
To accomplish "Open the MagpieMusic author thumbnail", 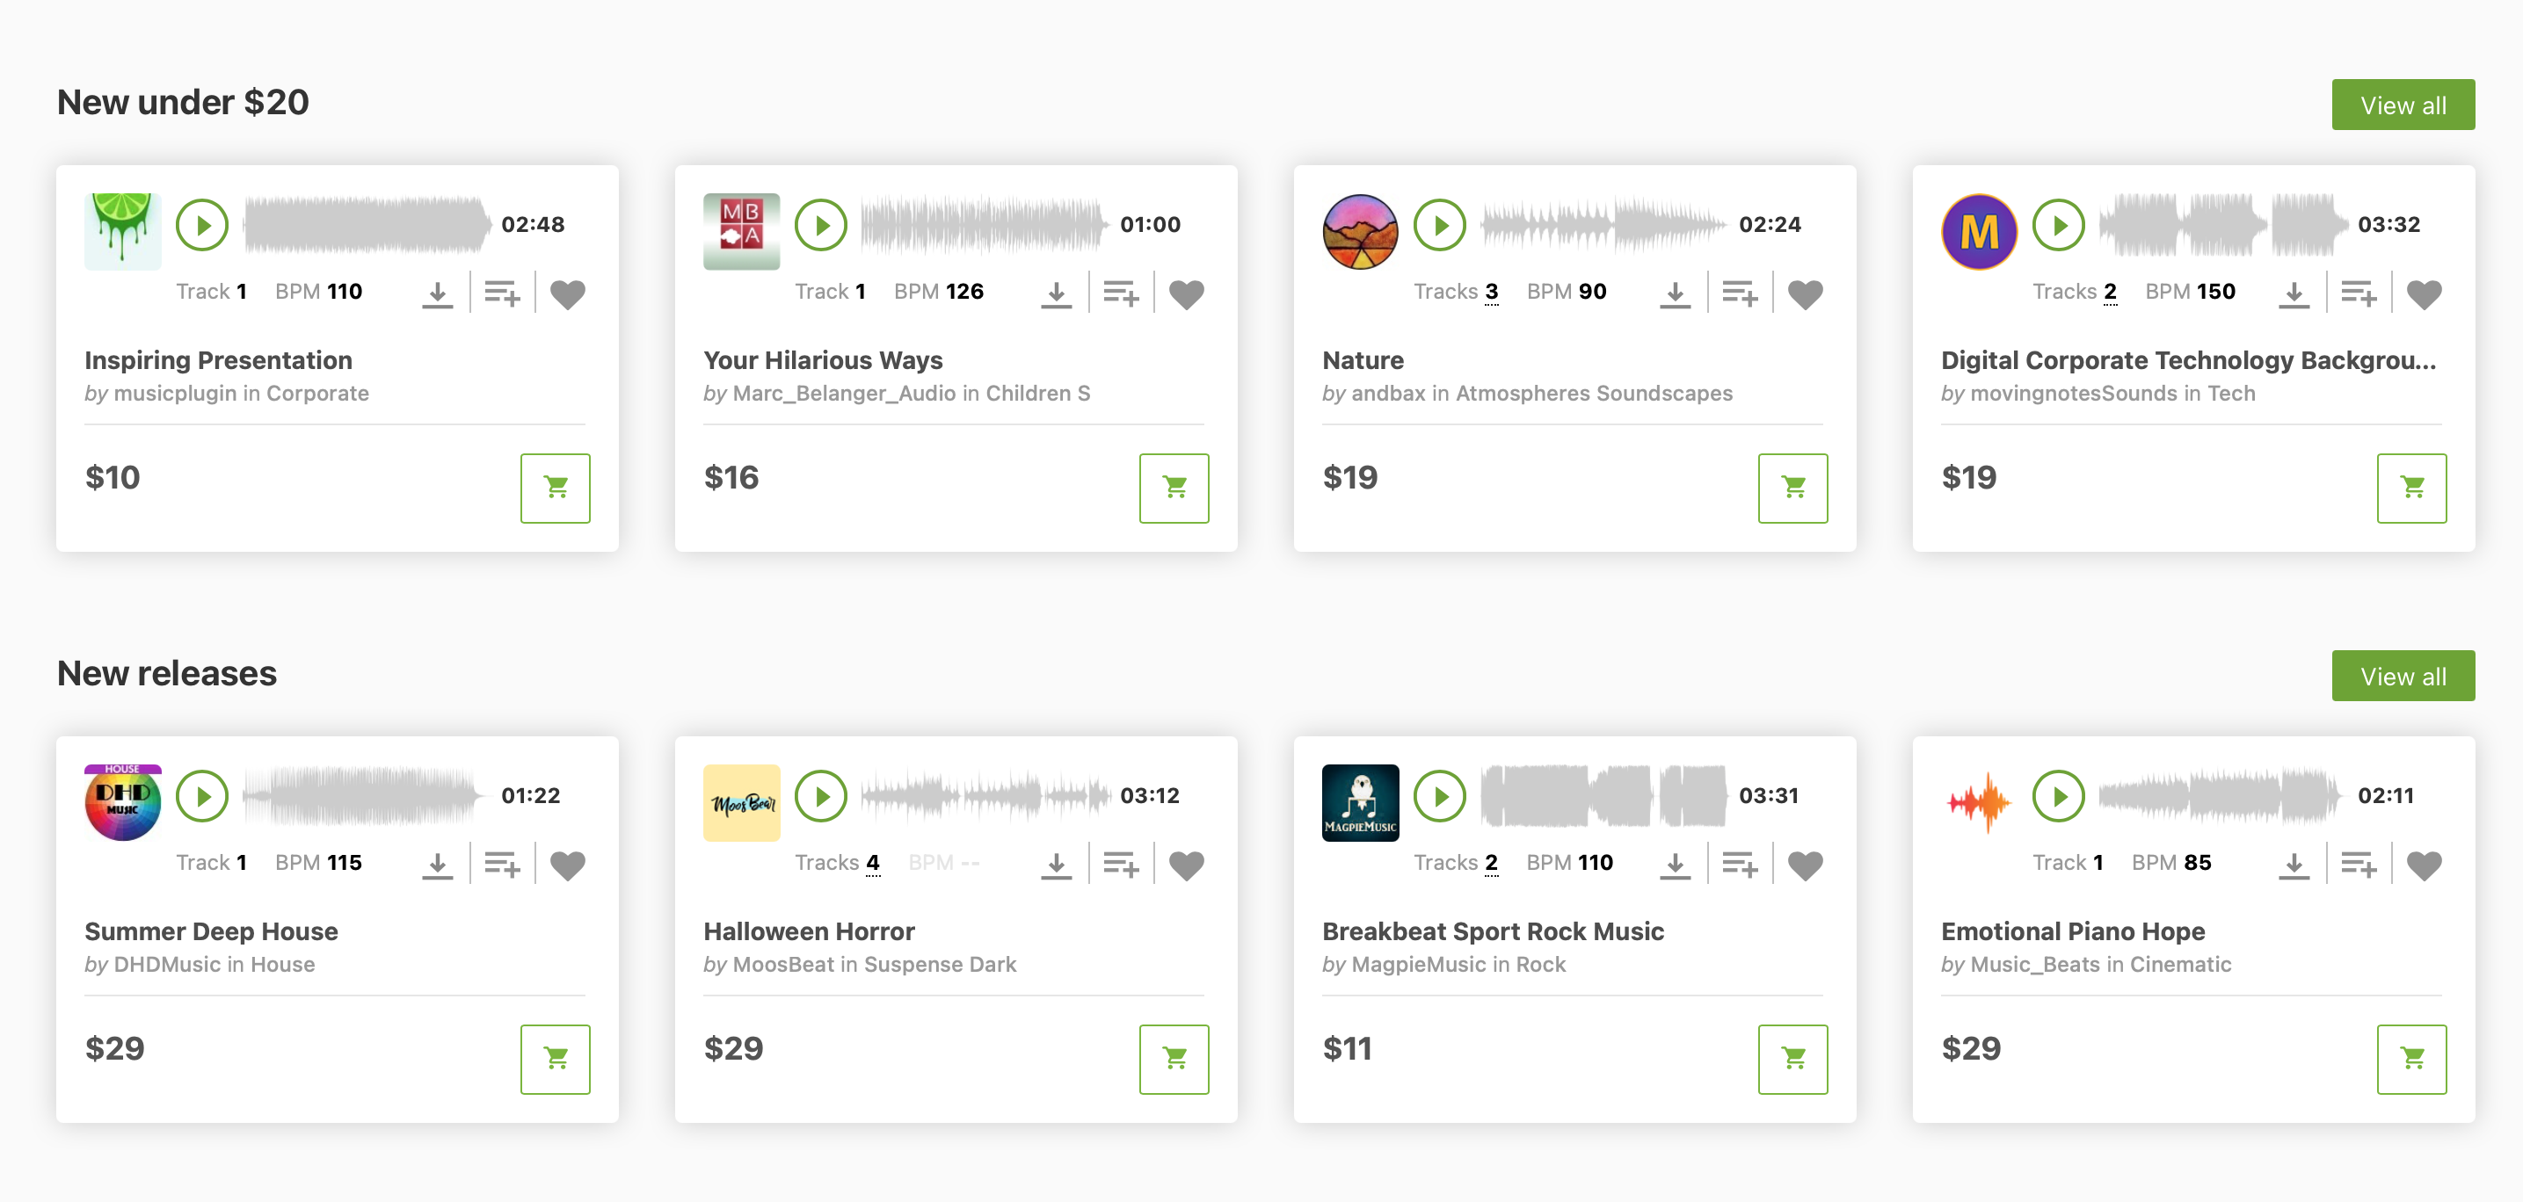I will coord(1361,802).
